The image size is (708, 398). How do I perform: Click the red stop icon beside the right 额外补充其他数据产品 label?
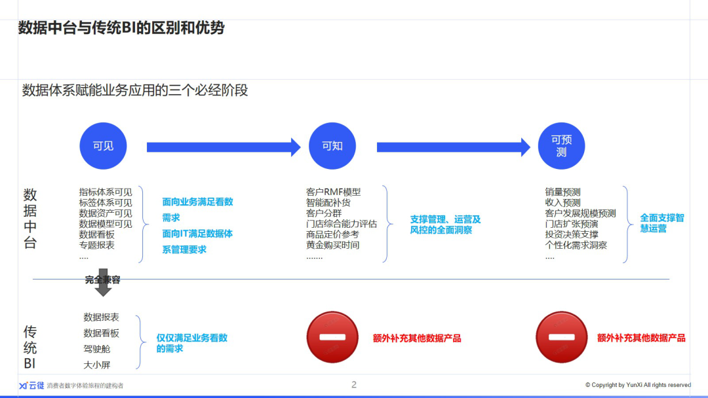(x=561, y=337)
